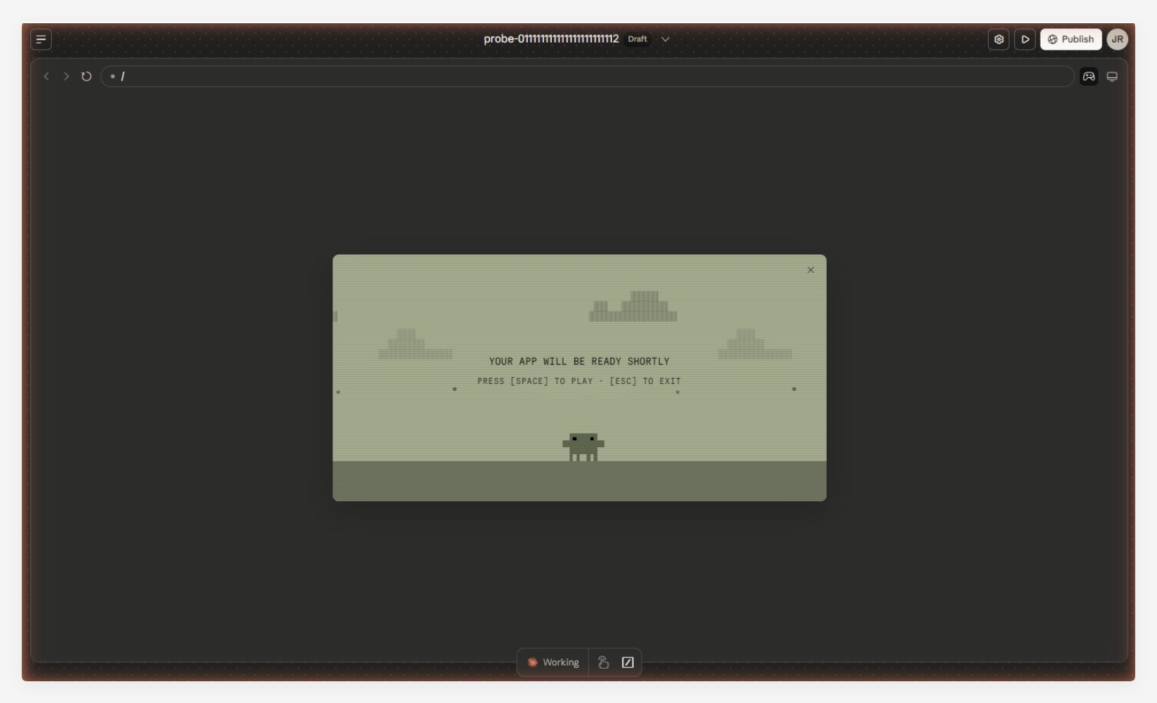Open the annotation drawing tool icon
1157x703 pixels.
coord(628,662)
